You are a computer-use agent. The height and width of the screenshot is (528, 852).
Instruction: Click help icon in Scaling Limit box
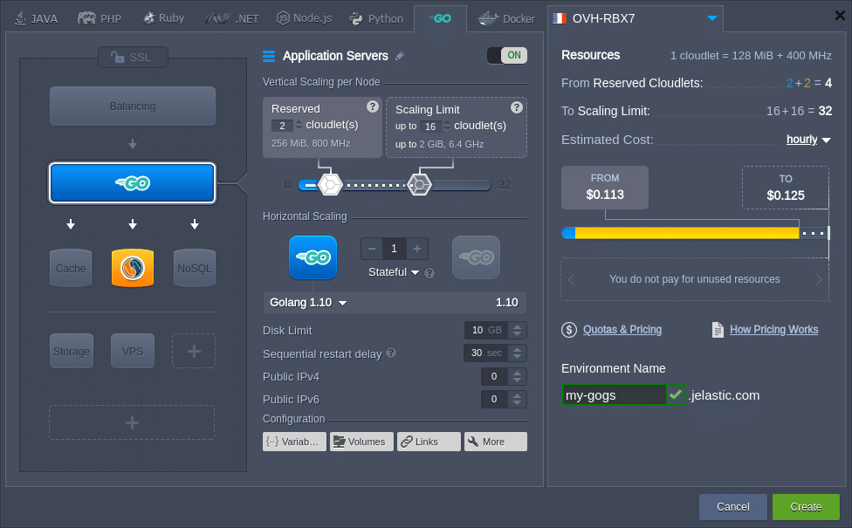pos(516,107)
